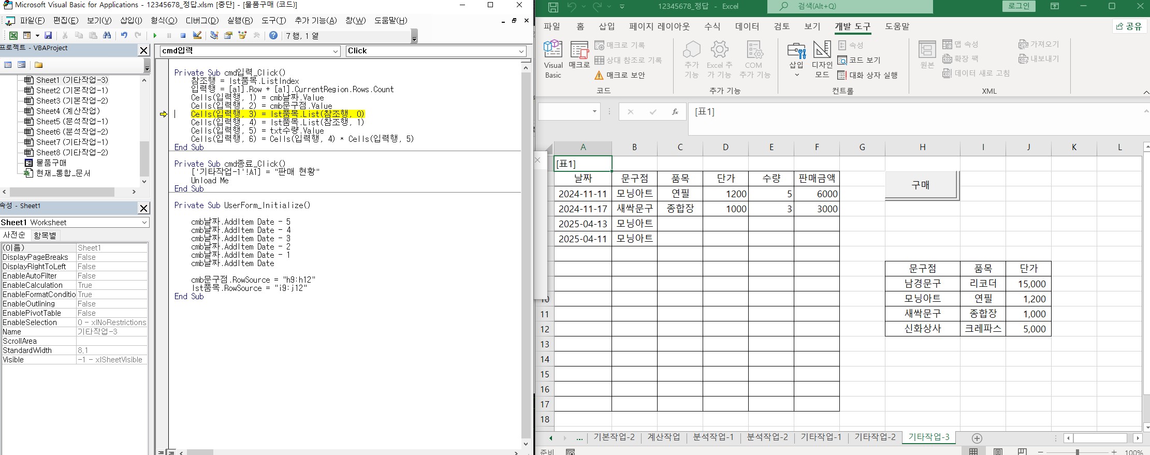
Task: Select the 물품구매 form in the project tree
Action: (x=51, y=163)
